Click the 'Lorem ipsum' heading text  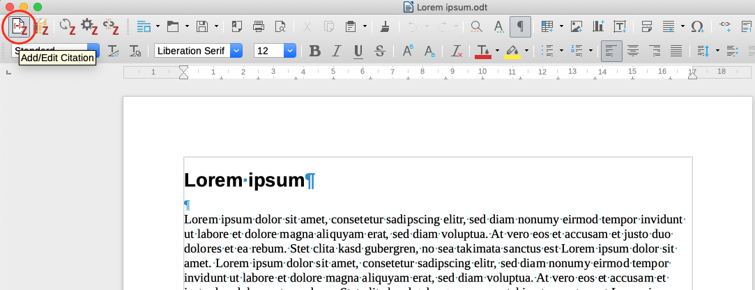[244, 180]
